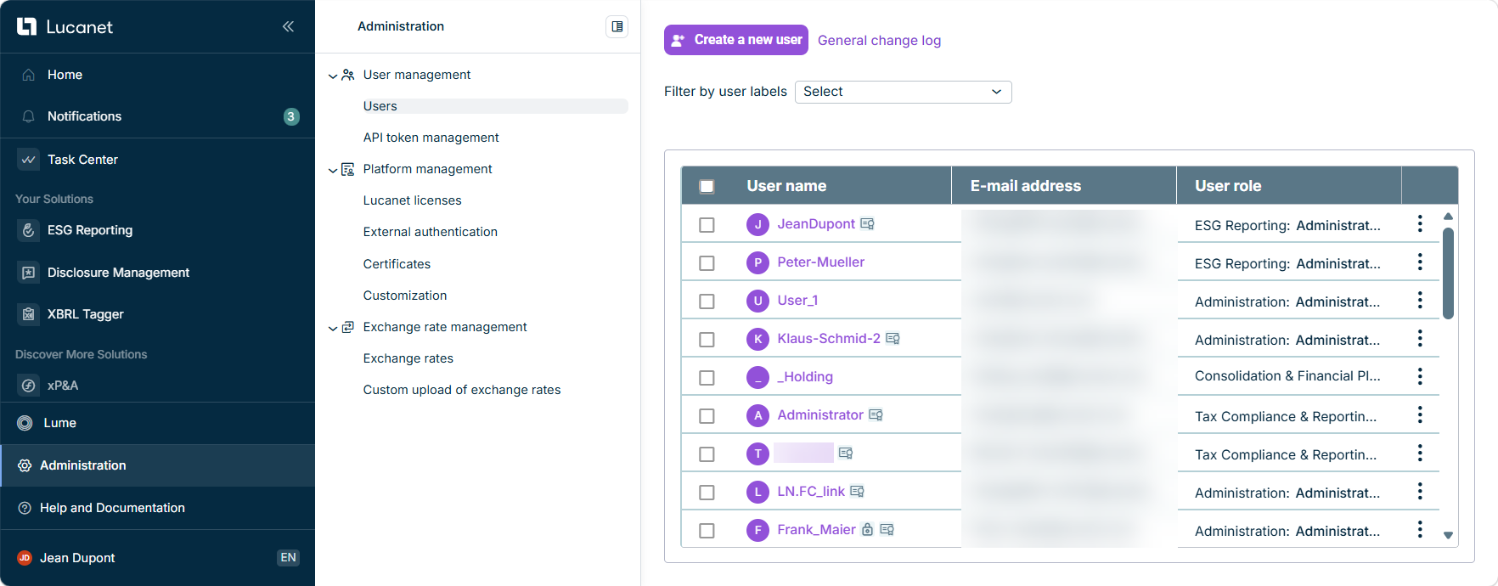Open the Klaus-Schmid-2 user link

tap(829, 339)
